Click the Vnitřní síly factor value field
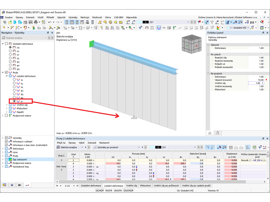This screenshot has width=270, height=202. pos(256,83)
